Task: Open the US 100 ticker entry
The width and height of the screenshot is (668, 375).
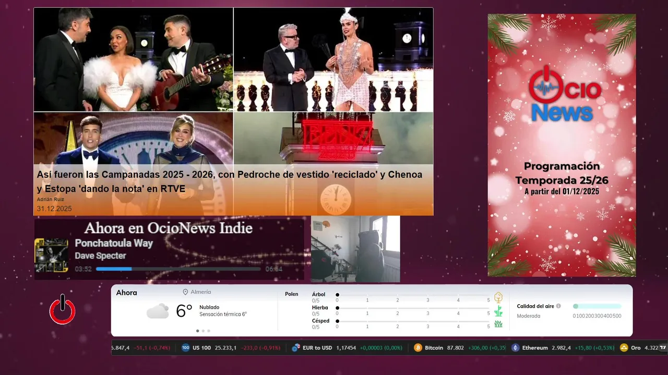Action: (x=232, y=348)
